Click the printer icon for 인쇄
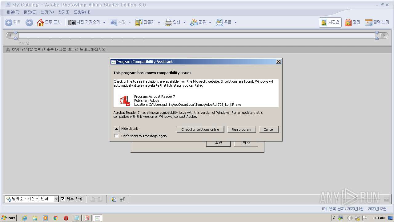The width and height of the screenshot is (394, 222). coord(168,22)
